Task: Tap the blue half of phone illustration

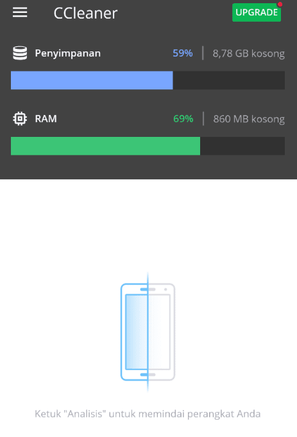Action: (134, 332)
